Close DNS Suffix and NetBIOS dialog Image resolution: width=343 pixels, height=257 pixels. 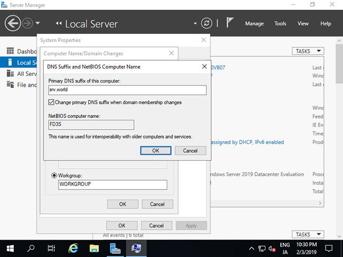(x=204, y=66)
